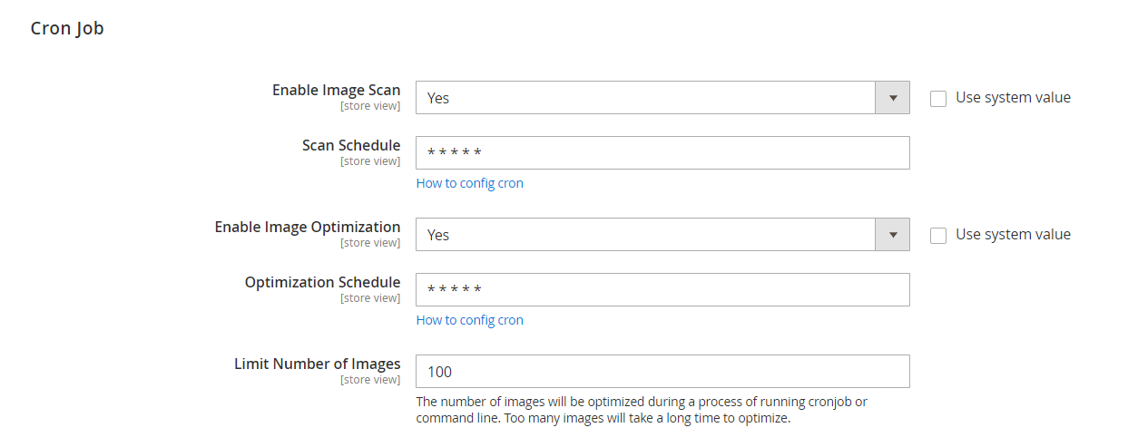This screenshot has width=1128, height=447.
Task: Click the Limit Number of Images label
Action: click(x=317, y=364)
